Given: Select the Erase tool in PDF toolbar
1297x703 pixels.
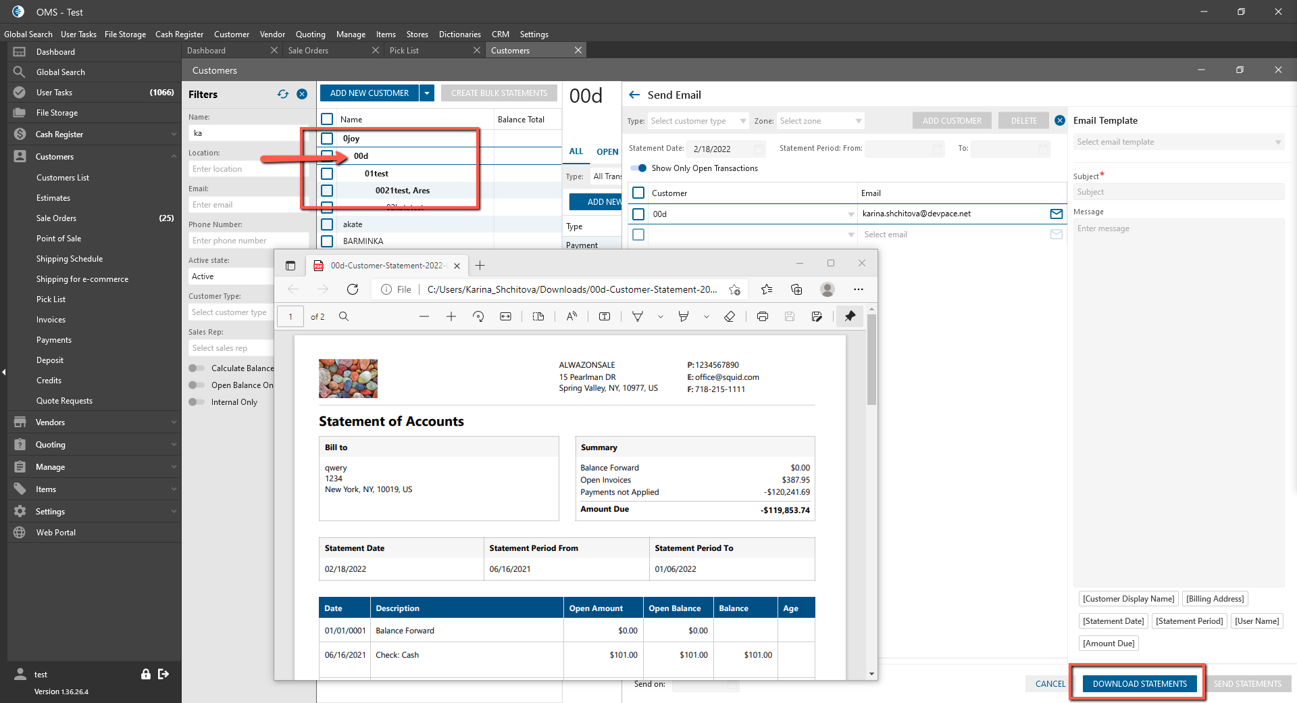Looking at the screenshot, I should click(730, 316).
